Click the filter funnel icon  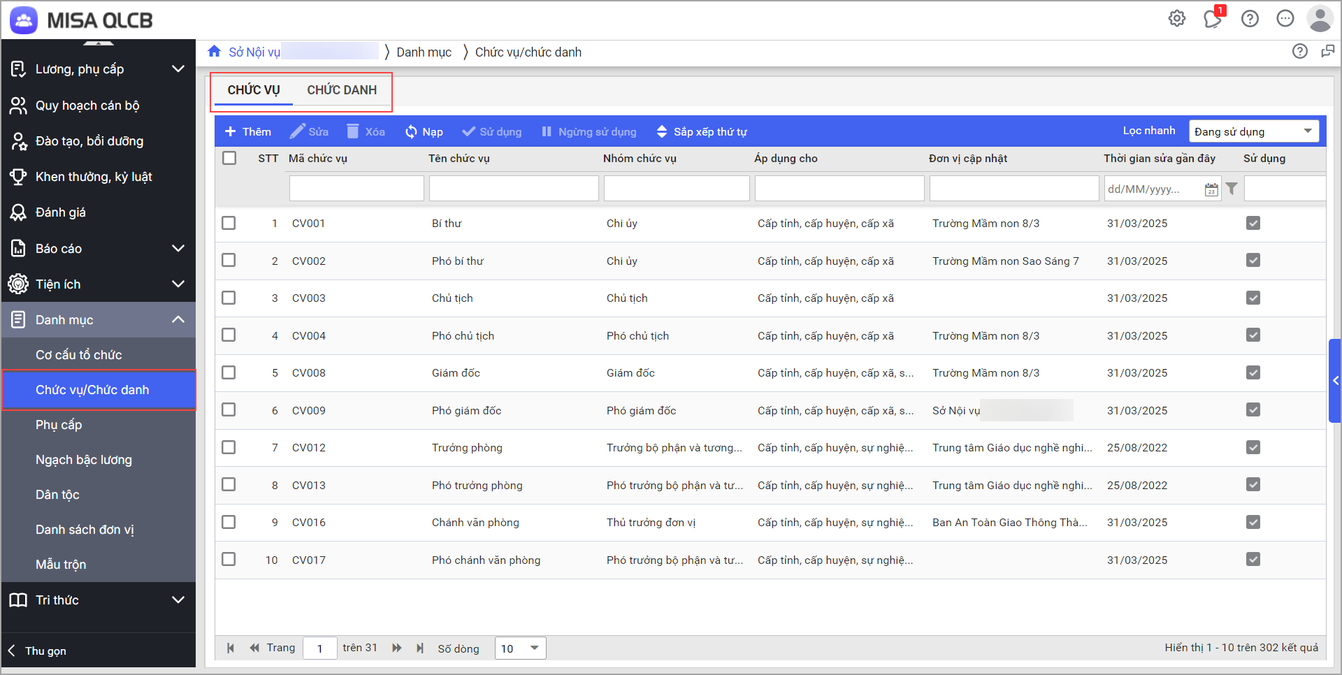click(1232, 189)
